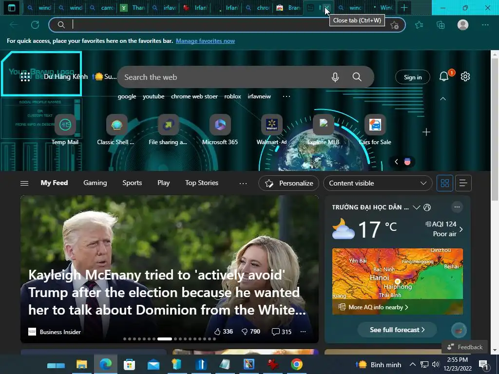The image size is (499, 374).
Task: Open the Cars for Sale quick link
Action: click(375, 130)
